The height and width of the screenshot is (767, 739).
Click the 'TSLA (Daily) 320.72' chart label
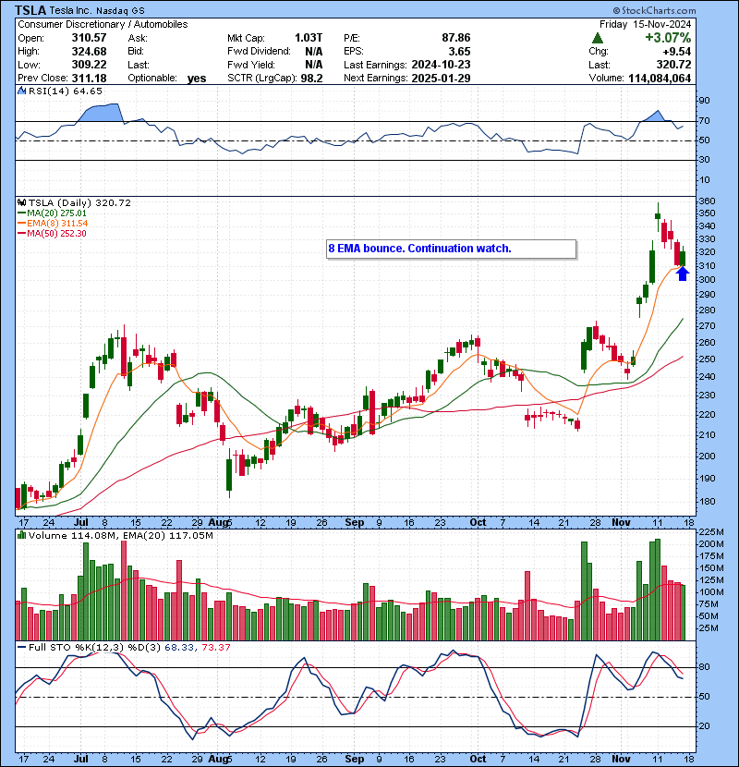(x=79, y=202)
